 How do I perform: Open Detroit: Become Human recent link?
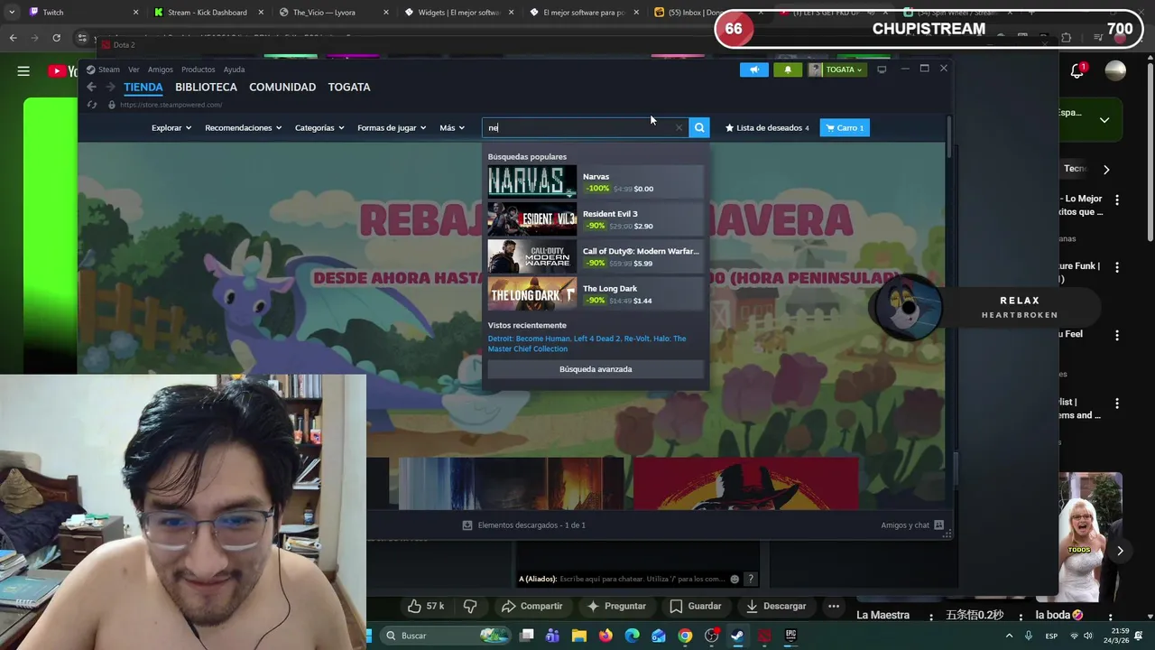(x=529, y=339)
